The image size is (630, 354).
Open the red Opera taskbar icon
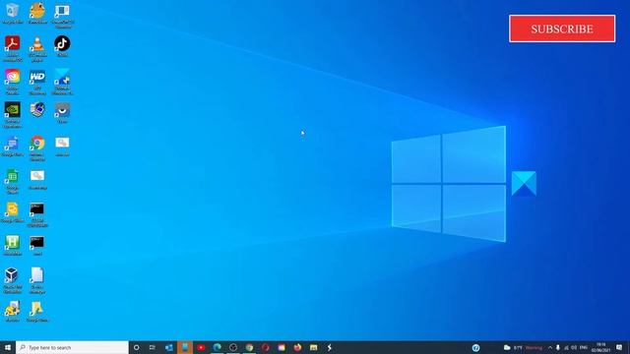coord(265,347)
